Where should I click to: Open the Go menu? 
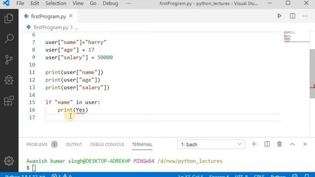93,3
